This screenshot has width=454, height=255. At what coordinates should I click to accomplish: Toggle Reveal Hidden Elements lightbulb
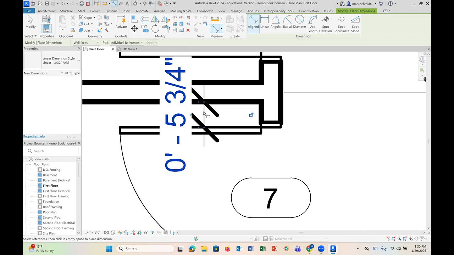[153, 233]
